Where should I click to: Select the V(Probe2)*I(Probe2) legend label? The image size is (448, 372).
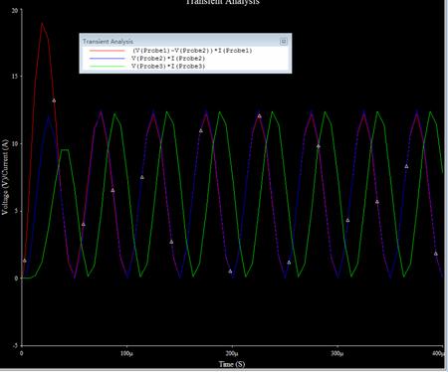click(168, 59)
